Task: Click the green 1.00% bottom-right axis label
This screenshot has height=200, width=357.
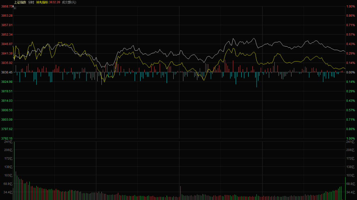Action: coord(351,138)
